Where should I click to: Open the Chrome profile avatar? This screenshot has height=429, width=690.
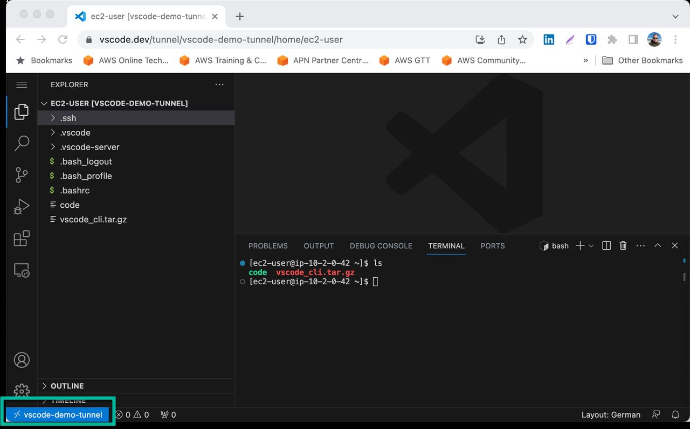tap(654, 39)
